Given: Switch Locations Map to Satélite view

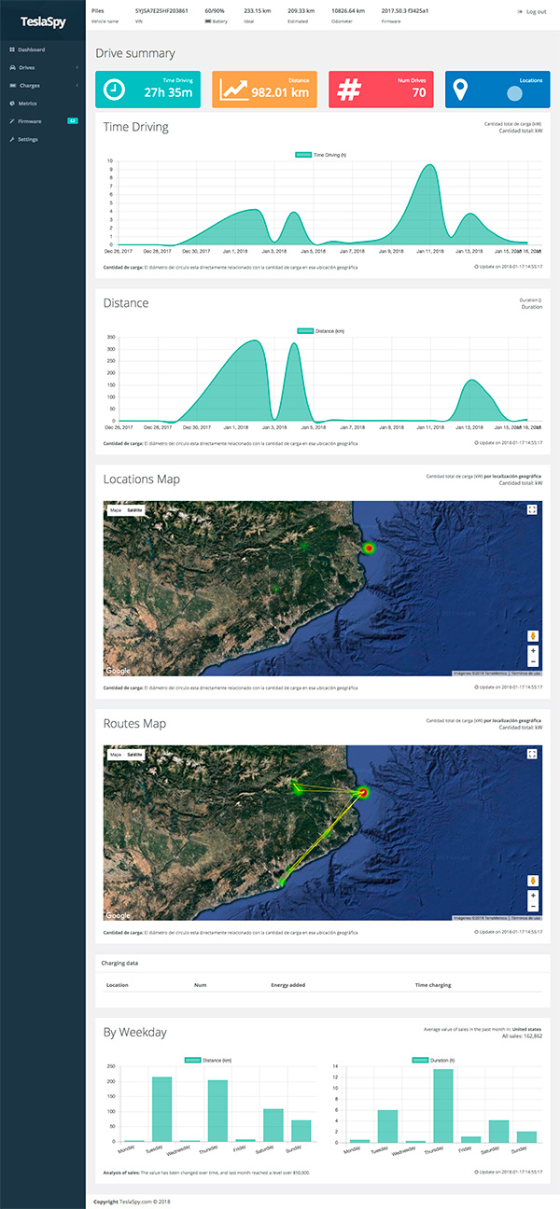Looking at the screenshot, I should click(134, 510).
